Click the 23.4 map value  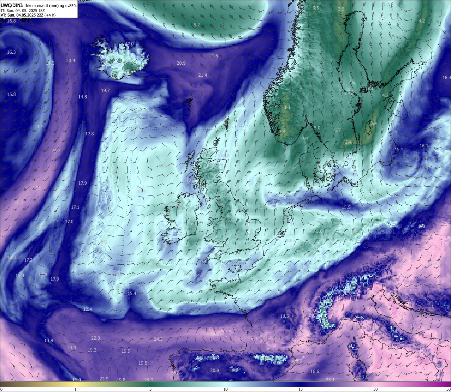point(72,348)
